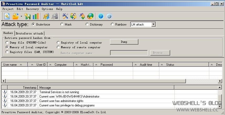Sort by Computer column header
The width and height of the screenshot is (225, 115).
coord(61,65)
